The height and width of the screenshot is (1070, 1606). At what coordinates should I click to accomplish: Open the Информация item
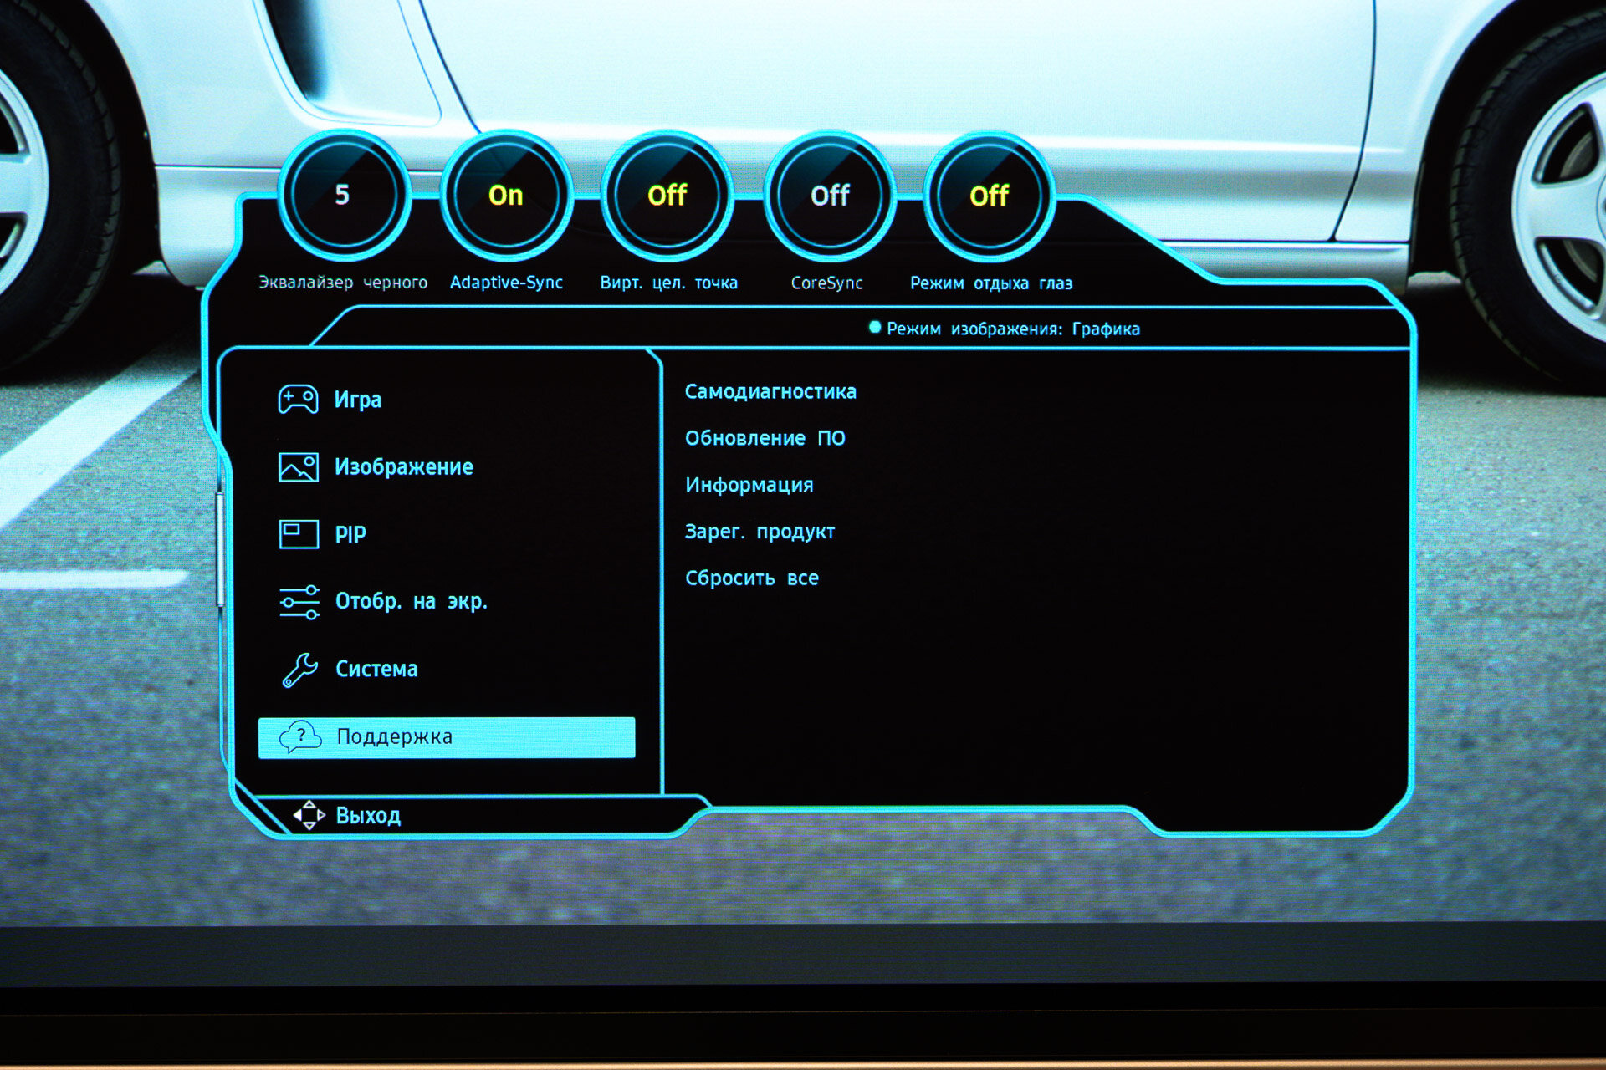click(x=749, y=485)
